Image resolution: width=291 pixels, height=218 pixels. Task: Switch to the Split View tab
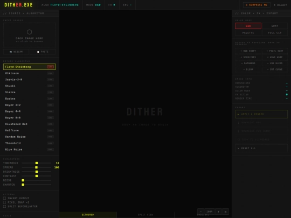(145, 215)
